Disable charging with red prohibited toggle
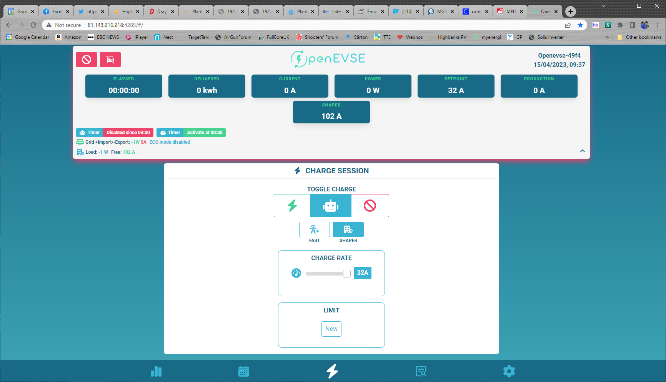666x382 pixels. coord(370,206)
